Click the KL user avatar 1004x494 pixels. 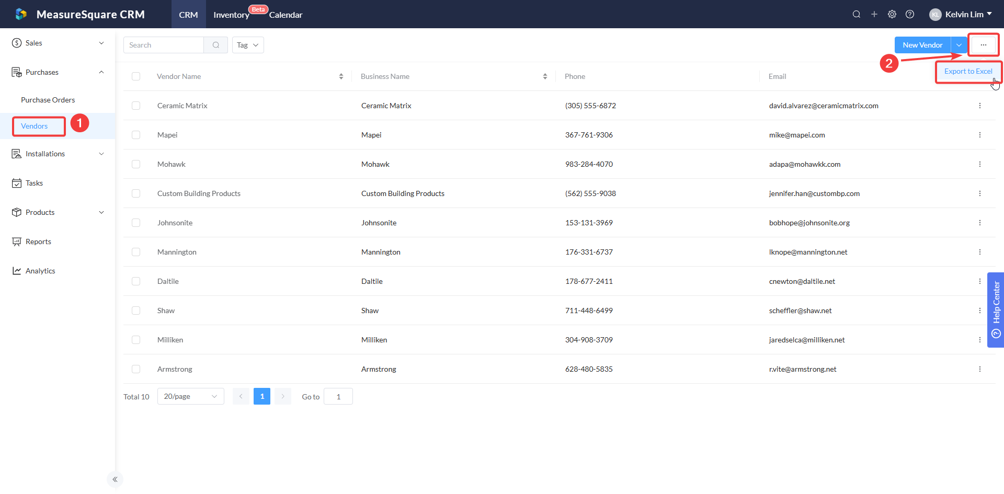click(935, 15)
